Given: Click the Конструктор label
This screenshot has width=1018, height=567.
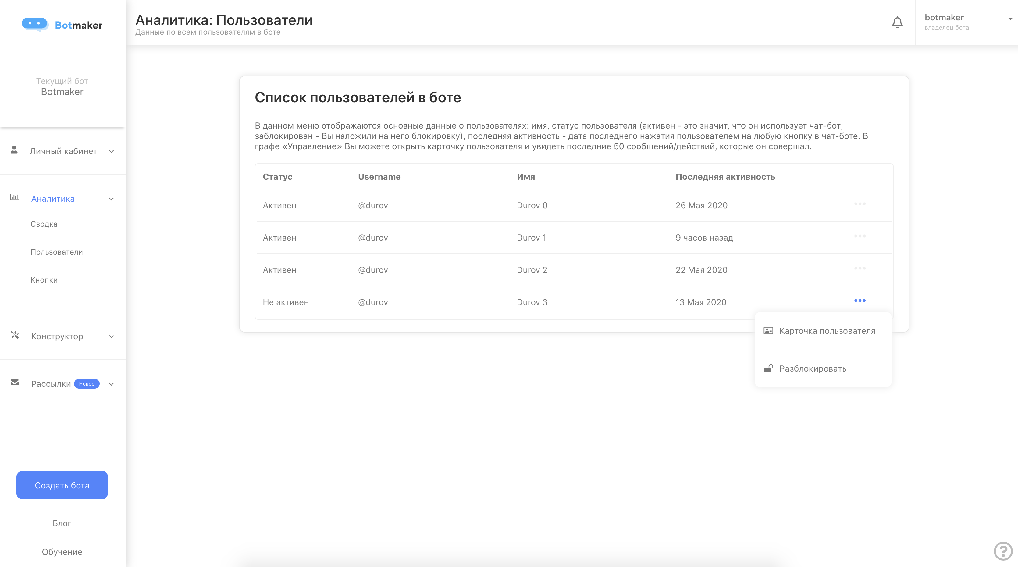Looking at the screenshot, I should point(57,336).
